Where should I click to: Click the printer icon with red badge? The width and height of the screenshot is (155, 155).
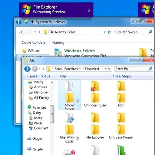point(69,152)
